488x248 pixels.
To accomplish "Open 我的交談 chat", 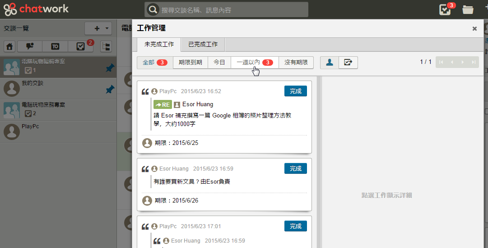I will point(58,89).
